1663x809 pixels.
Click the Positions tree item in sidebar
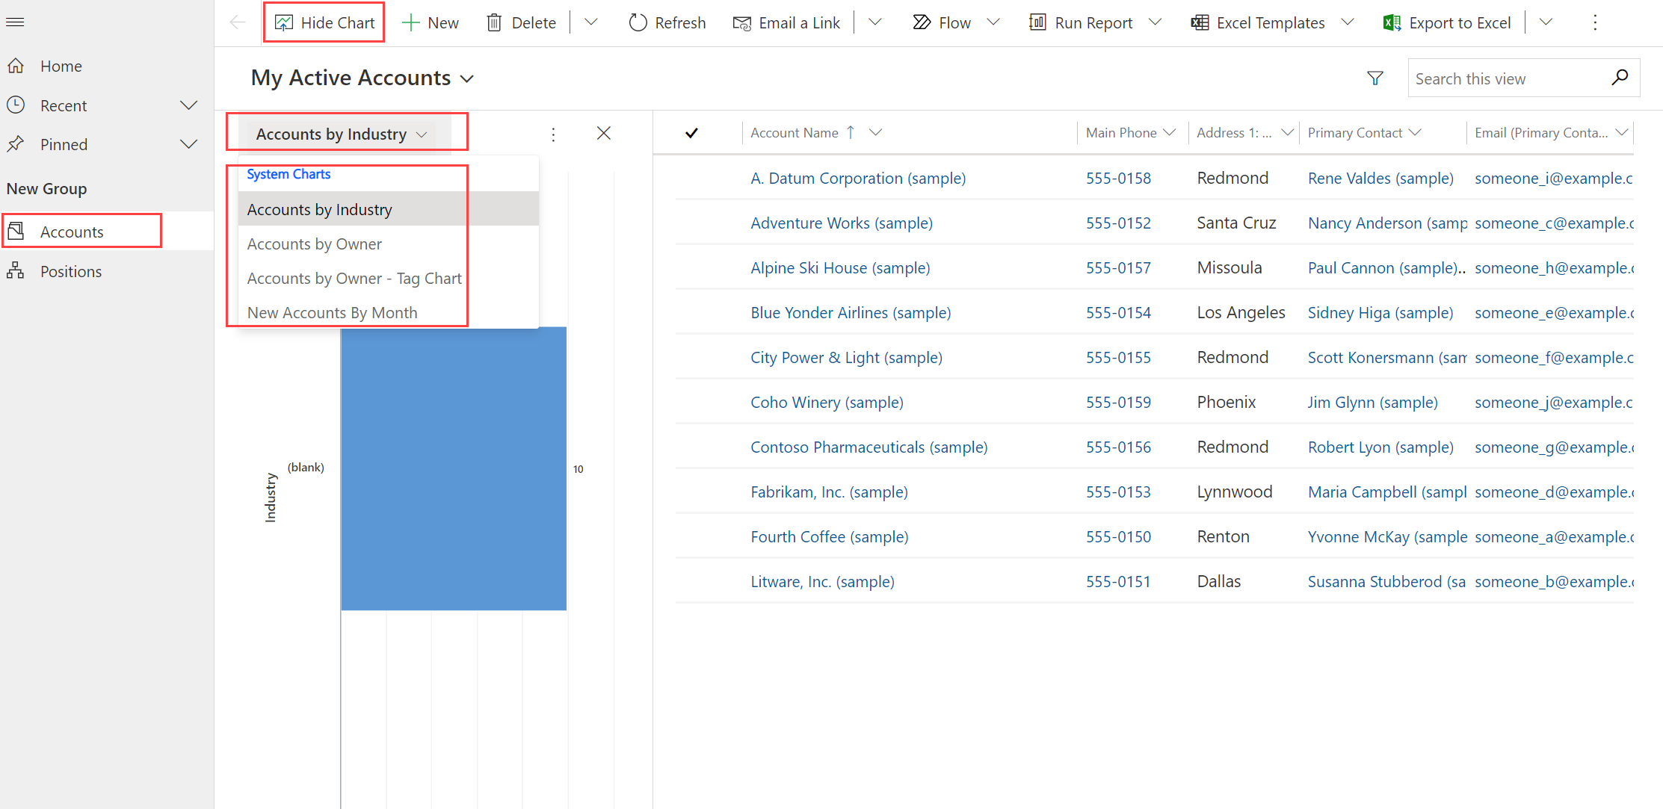point(70,270)
